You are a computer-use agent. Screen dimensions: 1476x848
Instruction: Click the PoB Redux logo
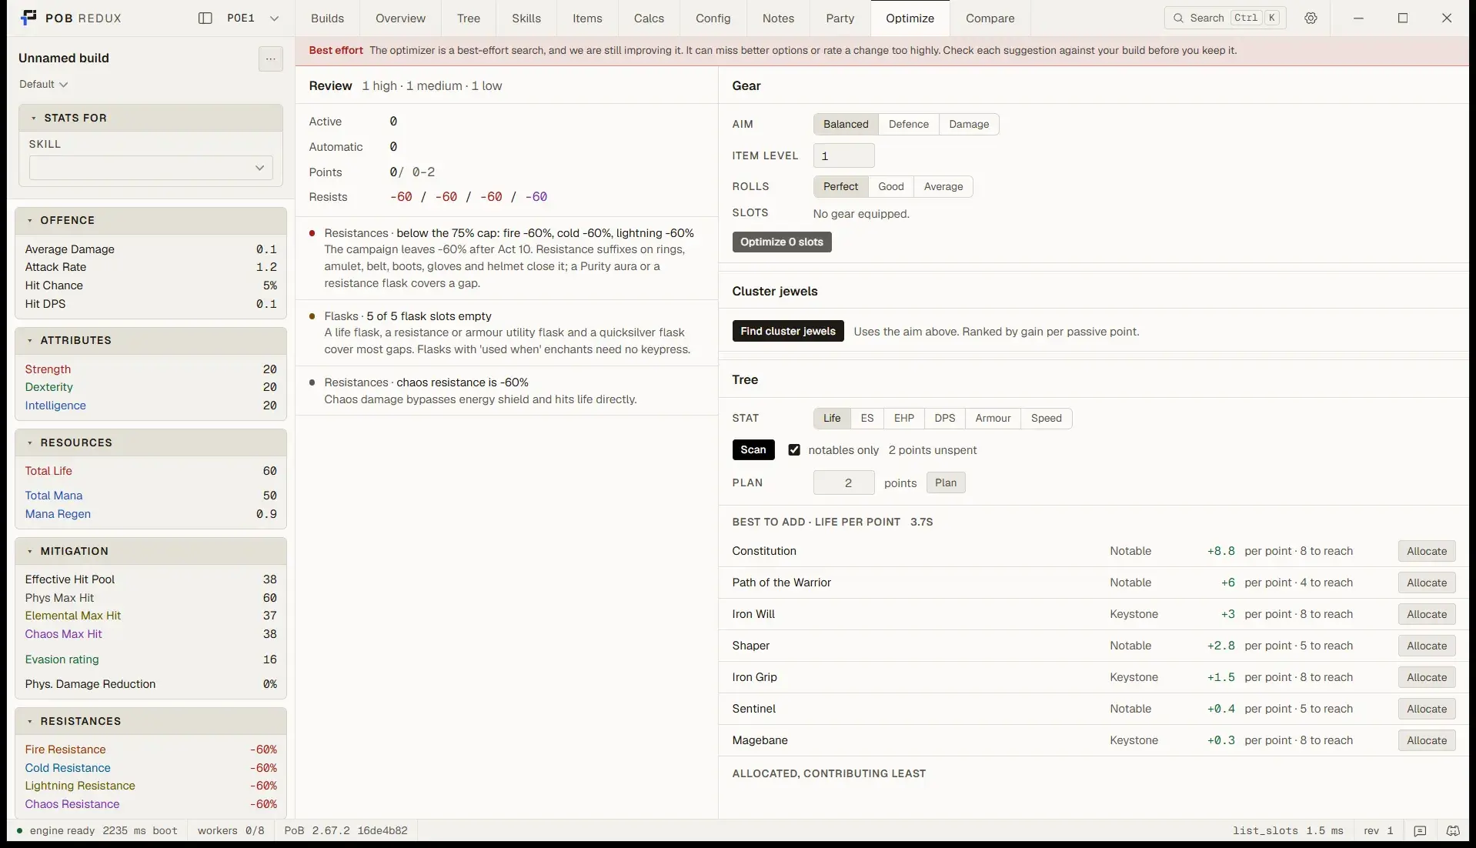pyautogui.click(x=28, y=18)
